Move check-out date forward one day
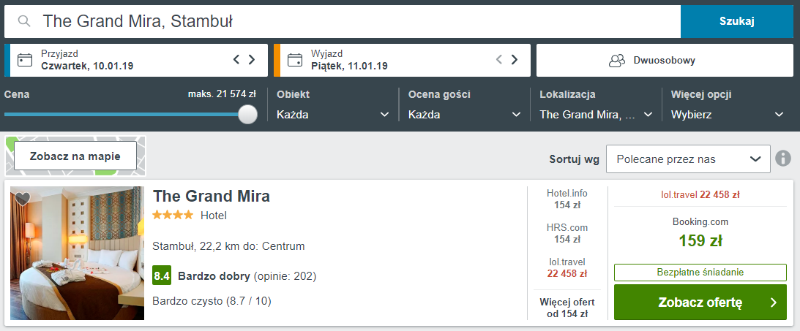Screen dimensions: 800x331 pyautogui.click(x=515, y=60)
